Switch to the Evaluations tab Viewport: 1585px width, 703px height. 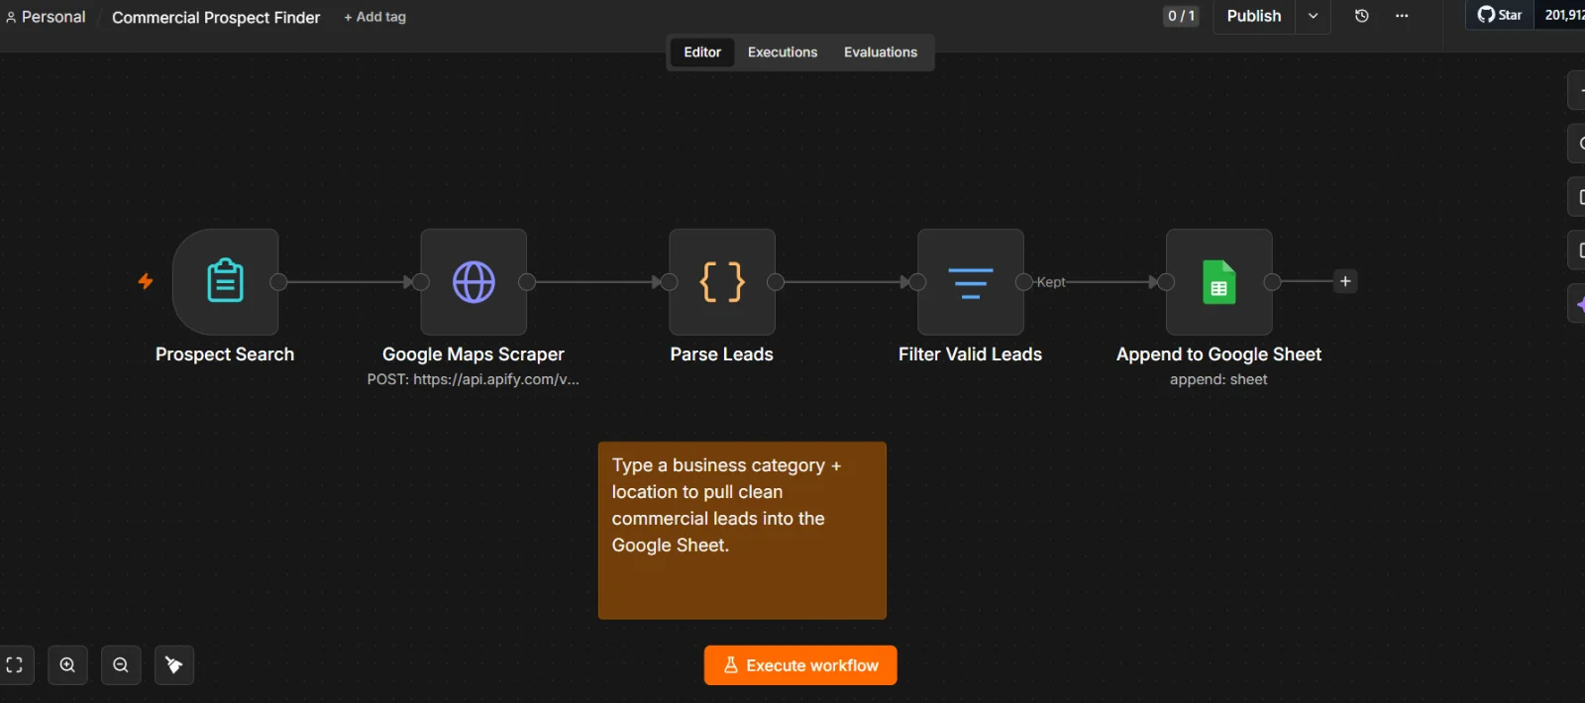tap(881, 52)
